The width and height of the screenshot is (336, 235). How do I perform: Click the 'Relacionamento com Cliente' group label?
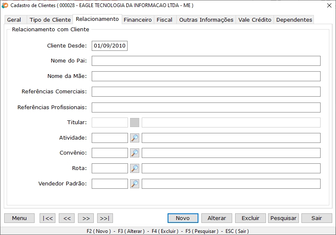(50, 29)
